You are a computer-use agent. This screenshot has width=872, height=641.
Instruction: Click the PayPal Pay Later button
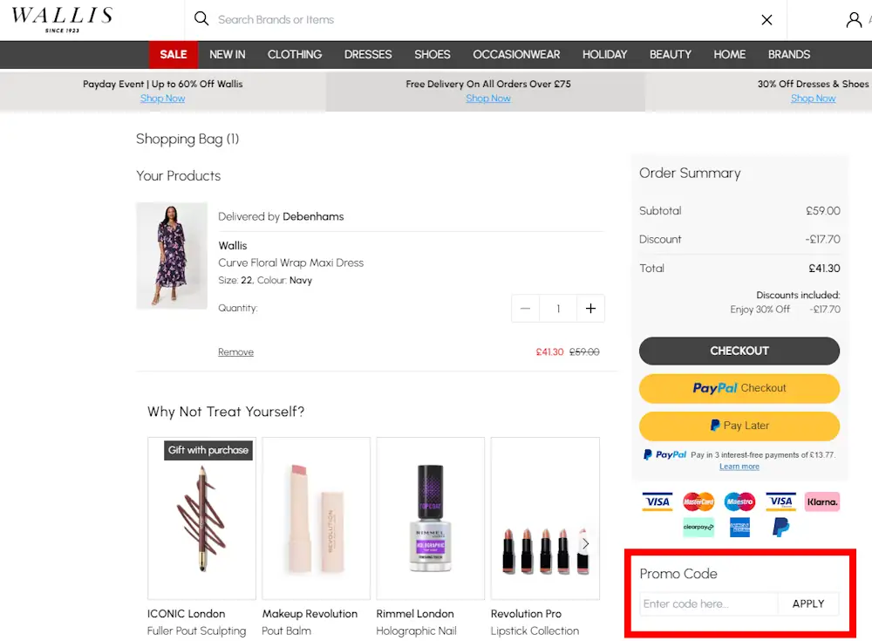[x=739, y=426]
